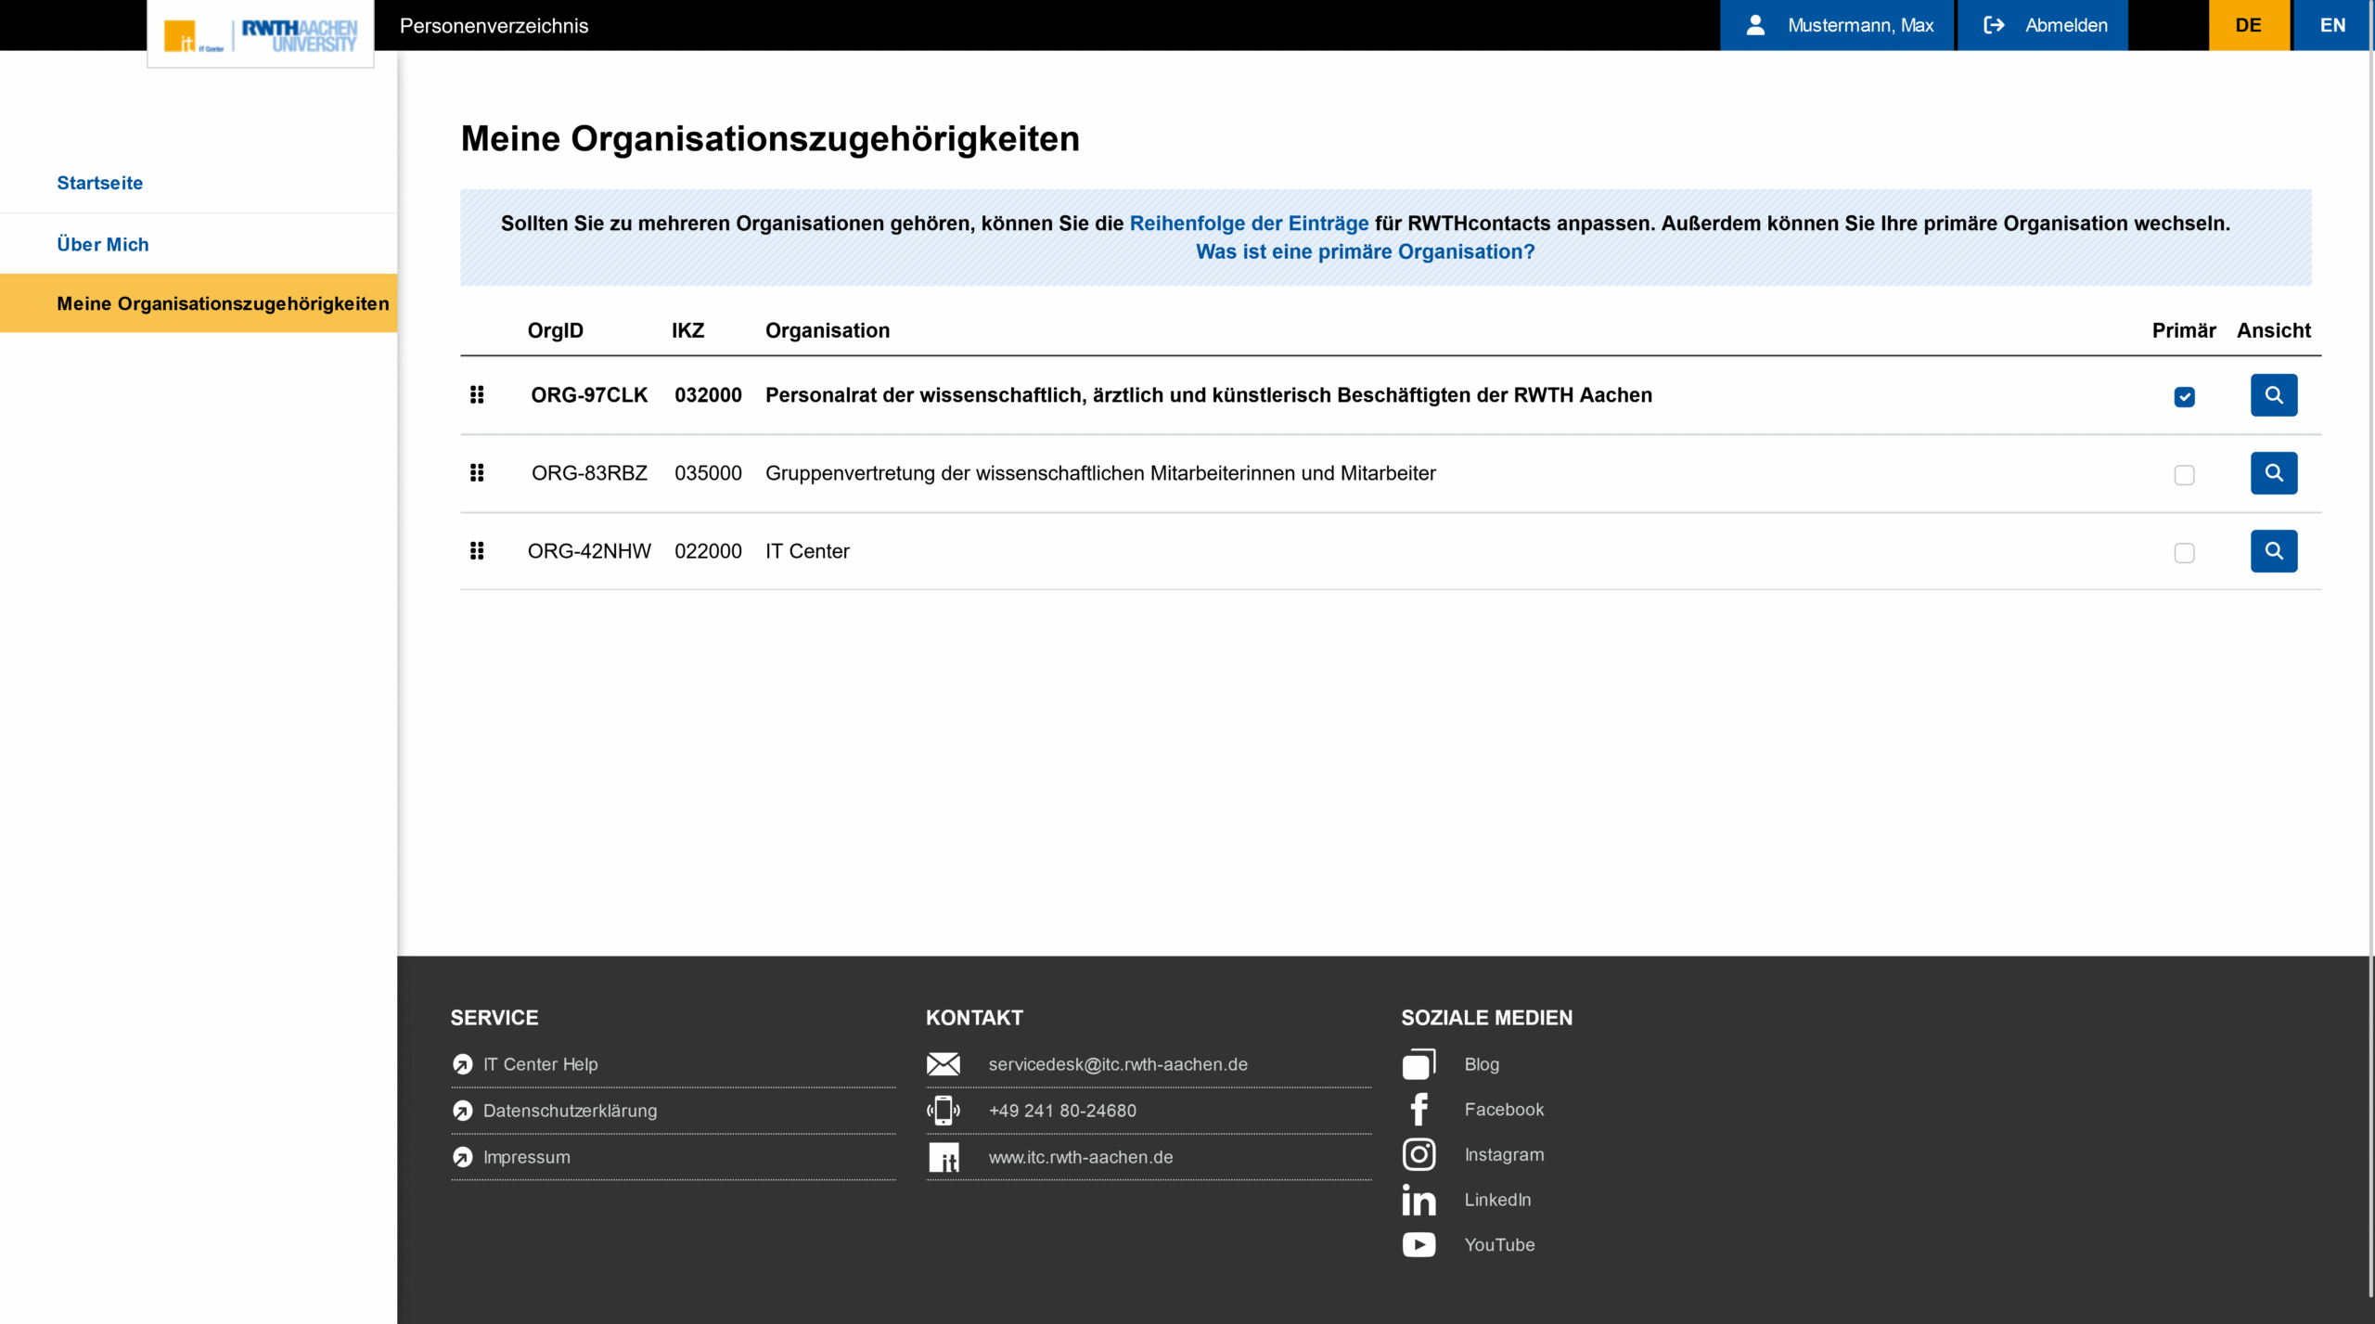This screenshot has width=2375, height=1324.
Task: Switch language to EN
Action: pyautogui.click(x=2332, y=25)
